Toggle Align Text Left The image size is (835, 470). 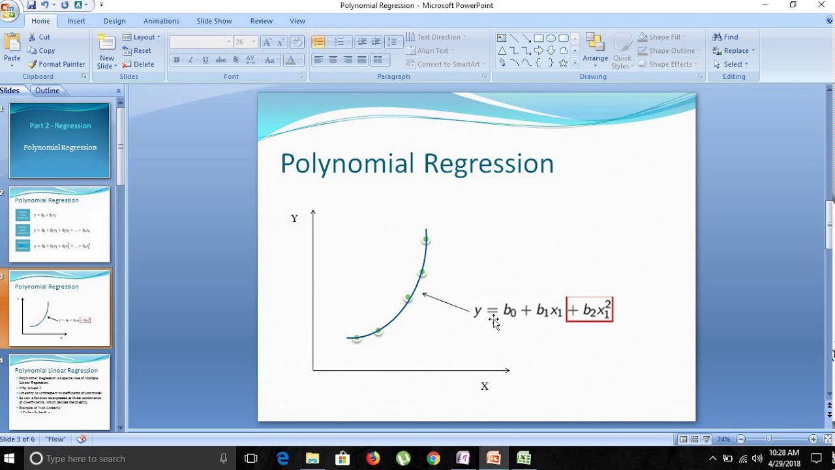coord(318,60)
